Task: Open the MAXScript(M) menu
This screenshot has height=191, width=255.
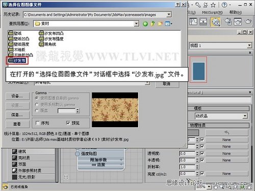Action: 212,12
